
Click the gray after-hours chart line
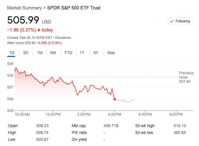(126, 101)
